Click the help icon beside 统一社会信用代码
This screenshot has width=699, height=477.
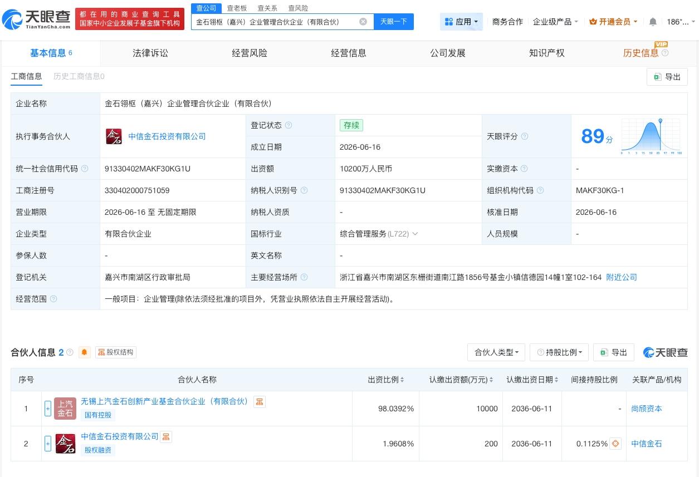[85, 169]
